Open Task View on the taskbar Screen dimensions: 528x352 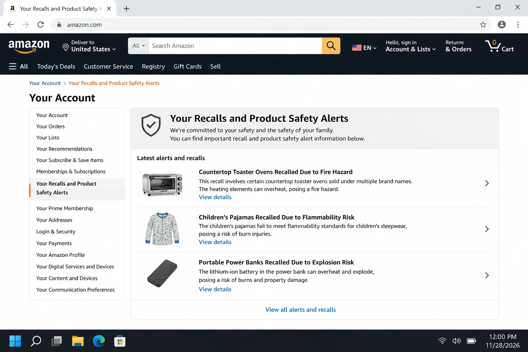(57, 341)
